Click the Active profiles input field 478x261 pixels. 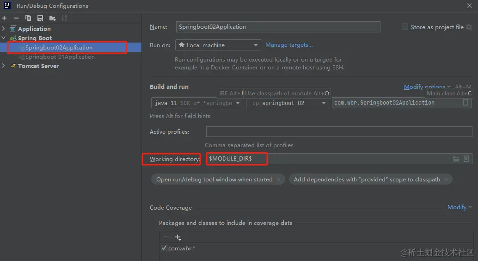click(339, 131)
